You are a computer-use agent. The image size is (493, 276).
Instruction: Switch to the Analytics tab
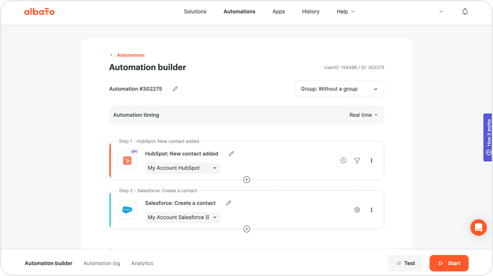click(142, 263)
